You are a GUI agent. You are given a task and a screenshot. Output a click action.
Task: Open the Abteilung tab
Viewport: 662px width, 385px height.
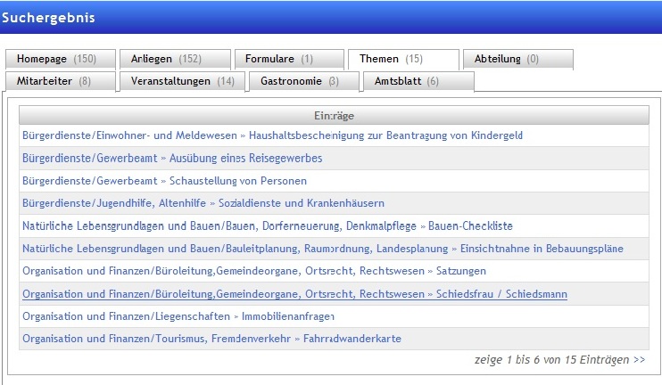tap(517, 59)
